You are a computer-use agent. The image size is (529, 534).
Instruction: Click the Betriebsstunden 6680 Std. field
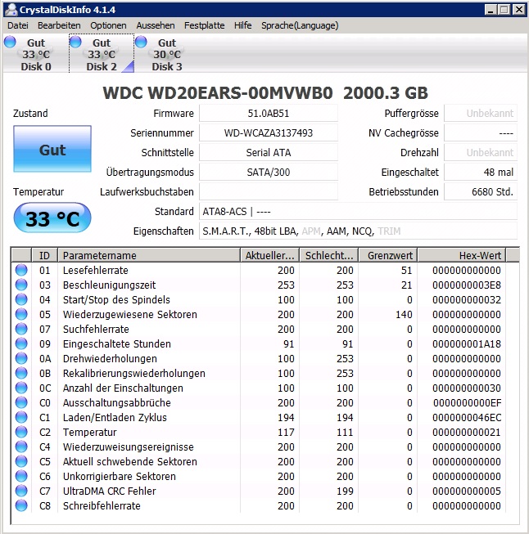tap(481, 191)
